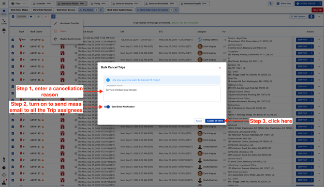324x187 pixels.
Task: Open Work Order Custom Status filter dropdown
Action: pos(119,10)
